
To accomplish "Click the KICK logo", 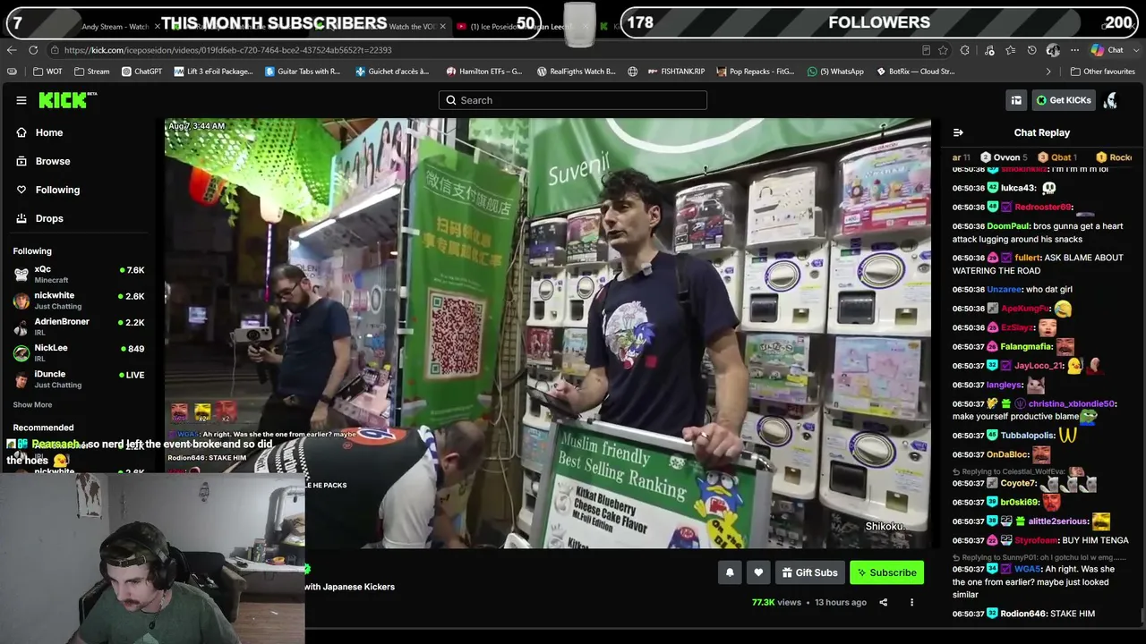I will click(67, 100).
